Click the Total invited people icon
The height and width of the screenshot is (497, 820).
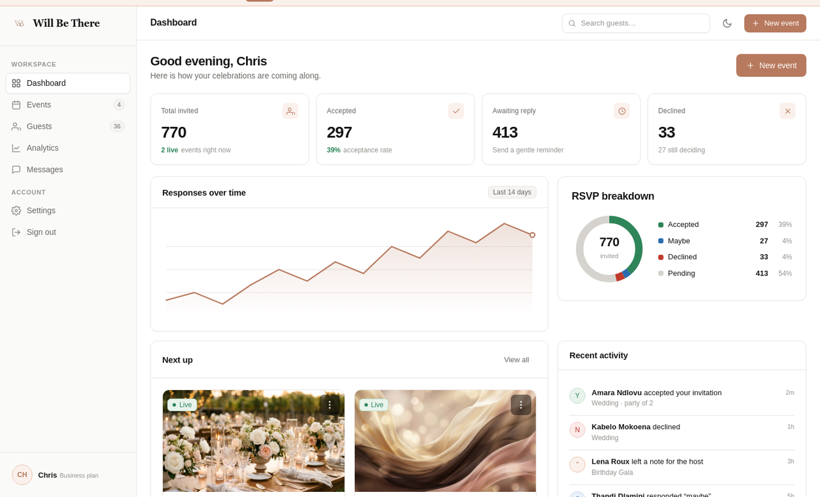290,111
